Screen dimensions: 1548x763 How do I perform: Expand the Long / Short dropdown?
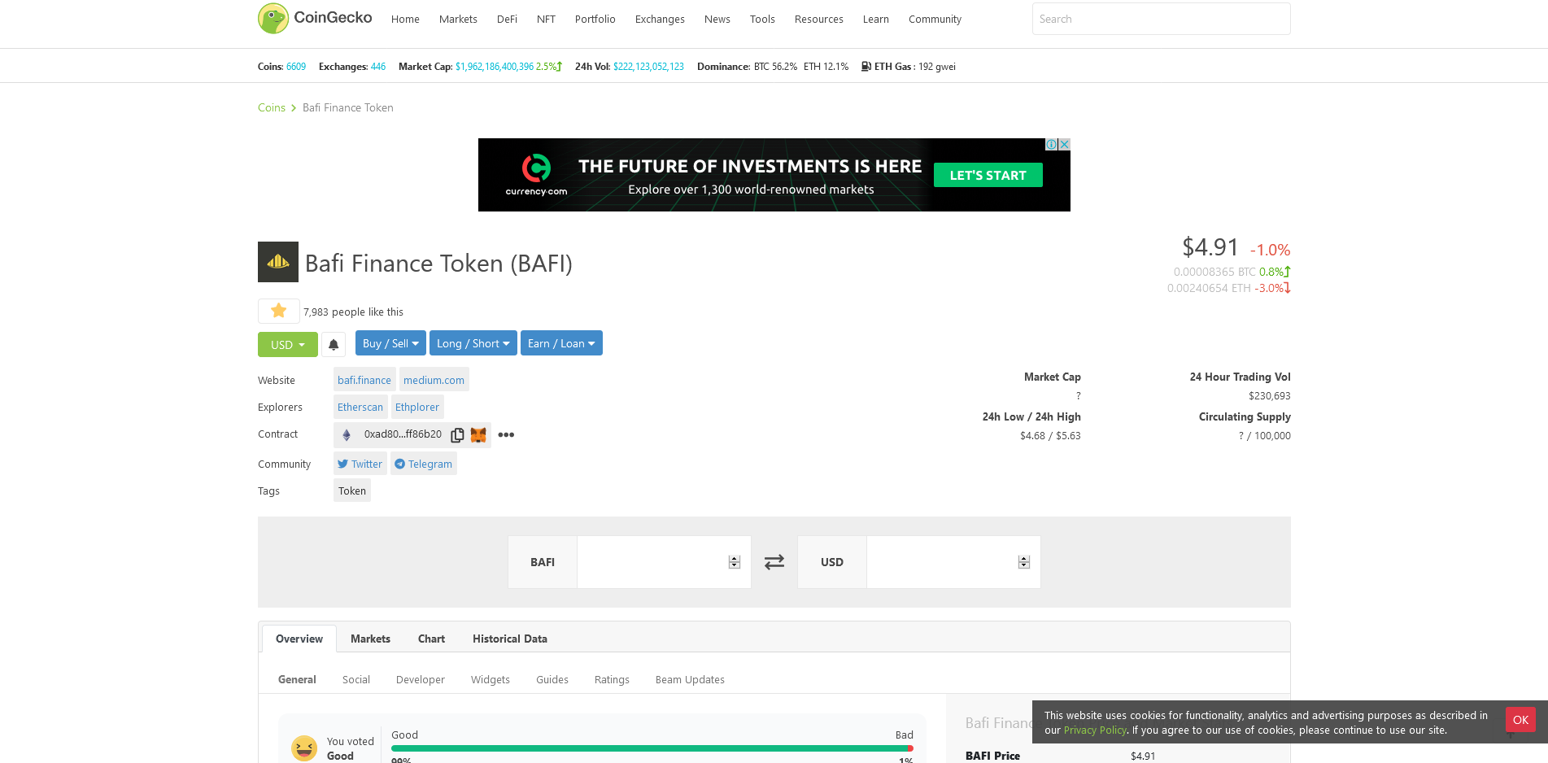473,343
